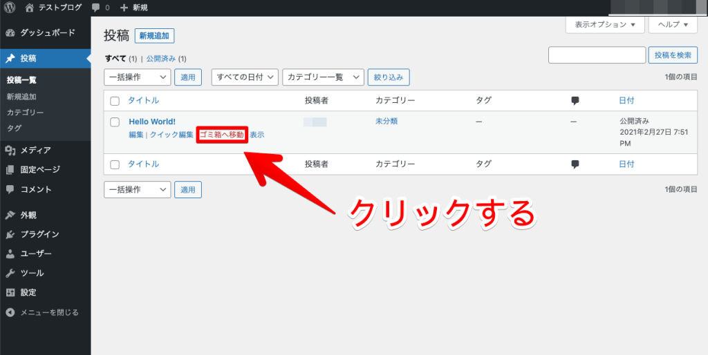708x355 pixels.
Task: Click 編集 link under Hello World!
Action: (x=136, y=135)
